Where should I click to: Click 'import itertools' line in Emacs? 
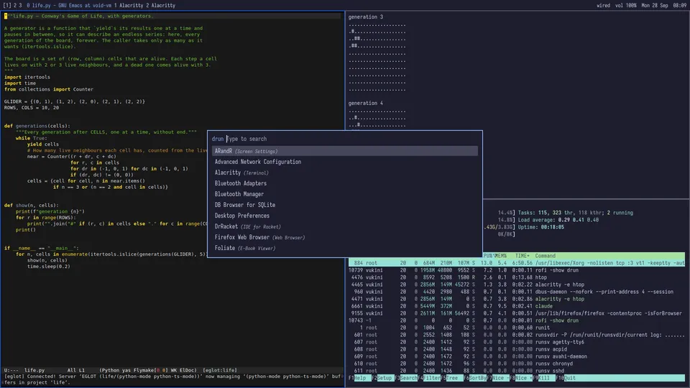tap(27, 77)
